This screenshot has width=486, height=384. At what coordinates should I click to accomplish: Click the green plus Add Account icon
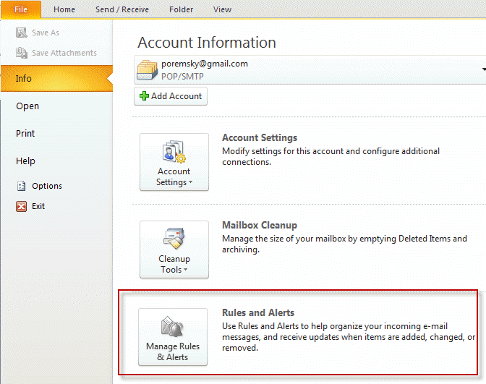144,97
